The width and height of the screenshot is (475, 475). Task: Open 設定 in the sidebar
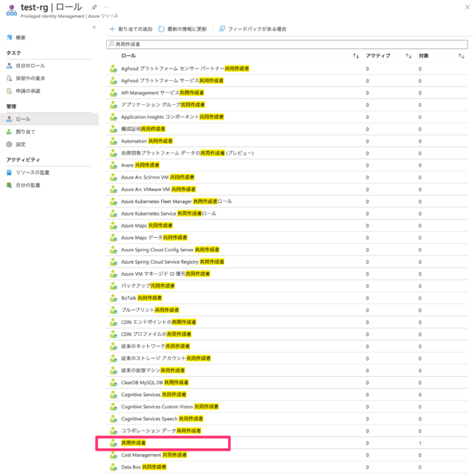pos(21,144)
